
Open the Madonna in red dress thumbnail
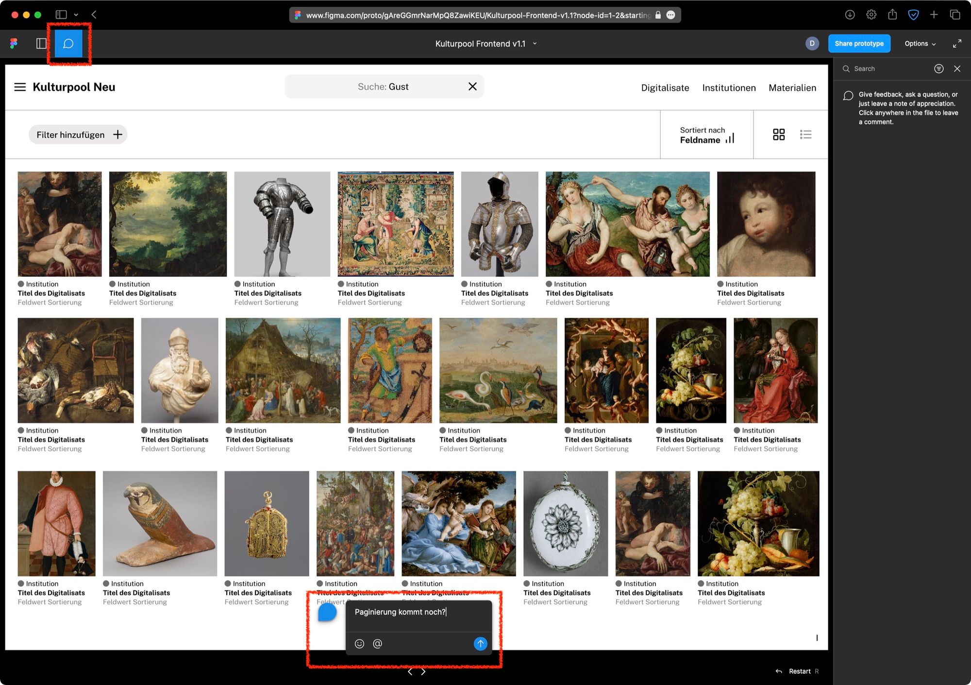pyautogui.click(x=775, y=370)
